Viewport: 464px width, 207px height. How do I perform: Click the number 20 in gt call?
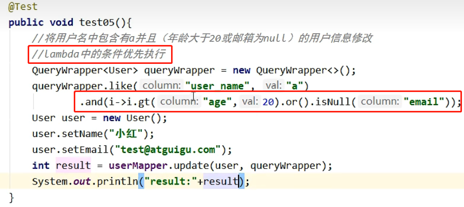(267, 102)
